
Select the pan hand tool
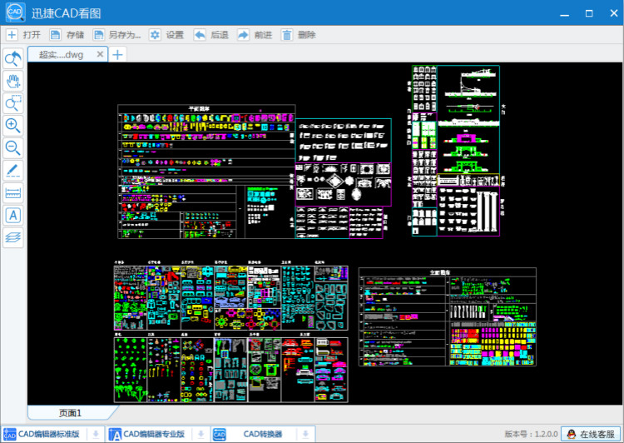click(x=13, y=81)
